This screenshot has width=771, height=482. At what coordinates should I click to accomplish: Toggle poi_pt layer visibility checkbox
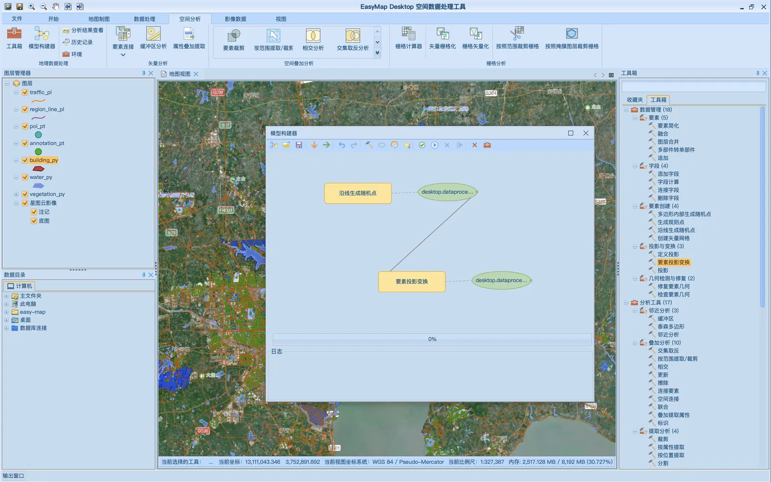coord(25,126)
